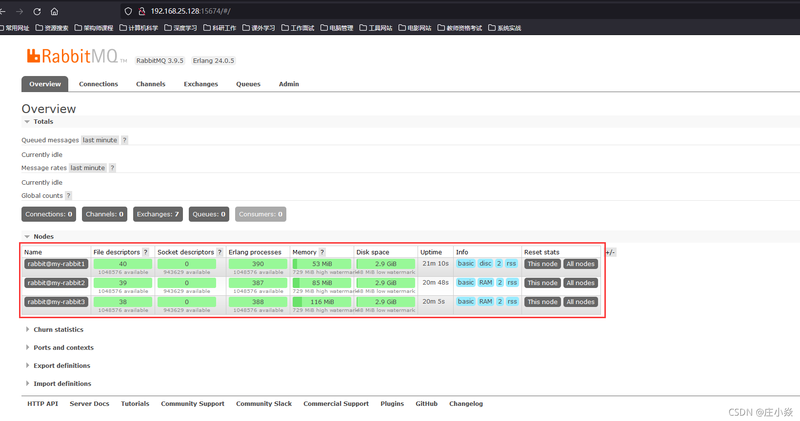Open 教师资格考试 bookmark folder

click(460, 28)
